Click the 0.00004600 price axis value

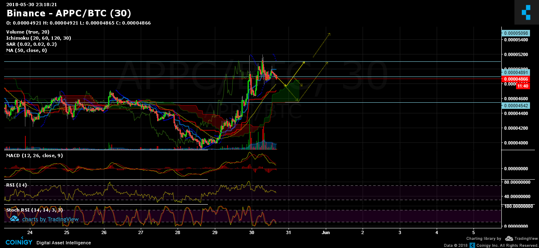517,99
